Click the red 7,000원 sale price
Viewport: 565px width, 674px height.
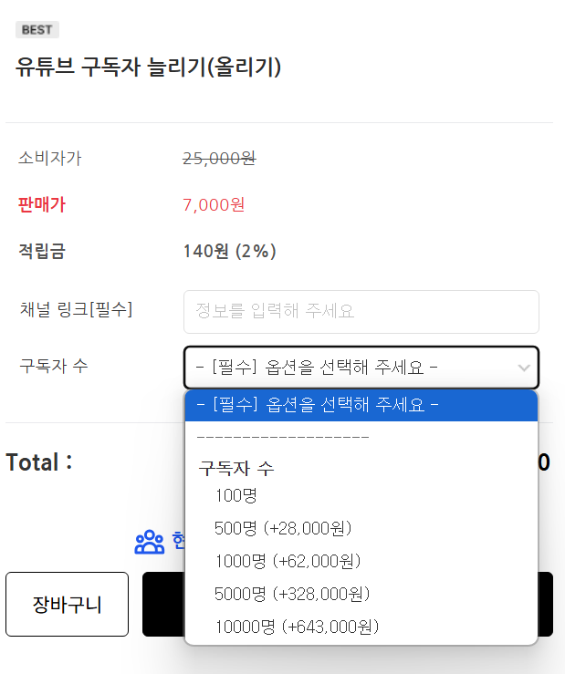point(214,205)
